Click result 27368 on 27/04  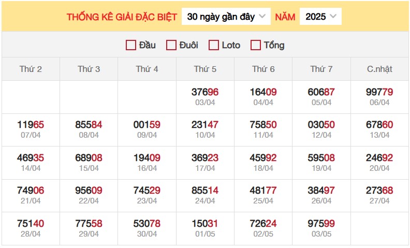pyautogui.click(x=379, y=195)
